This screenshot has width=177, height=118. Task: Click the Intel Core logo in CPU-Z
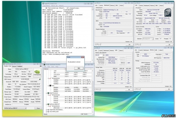(168, 12)
